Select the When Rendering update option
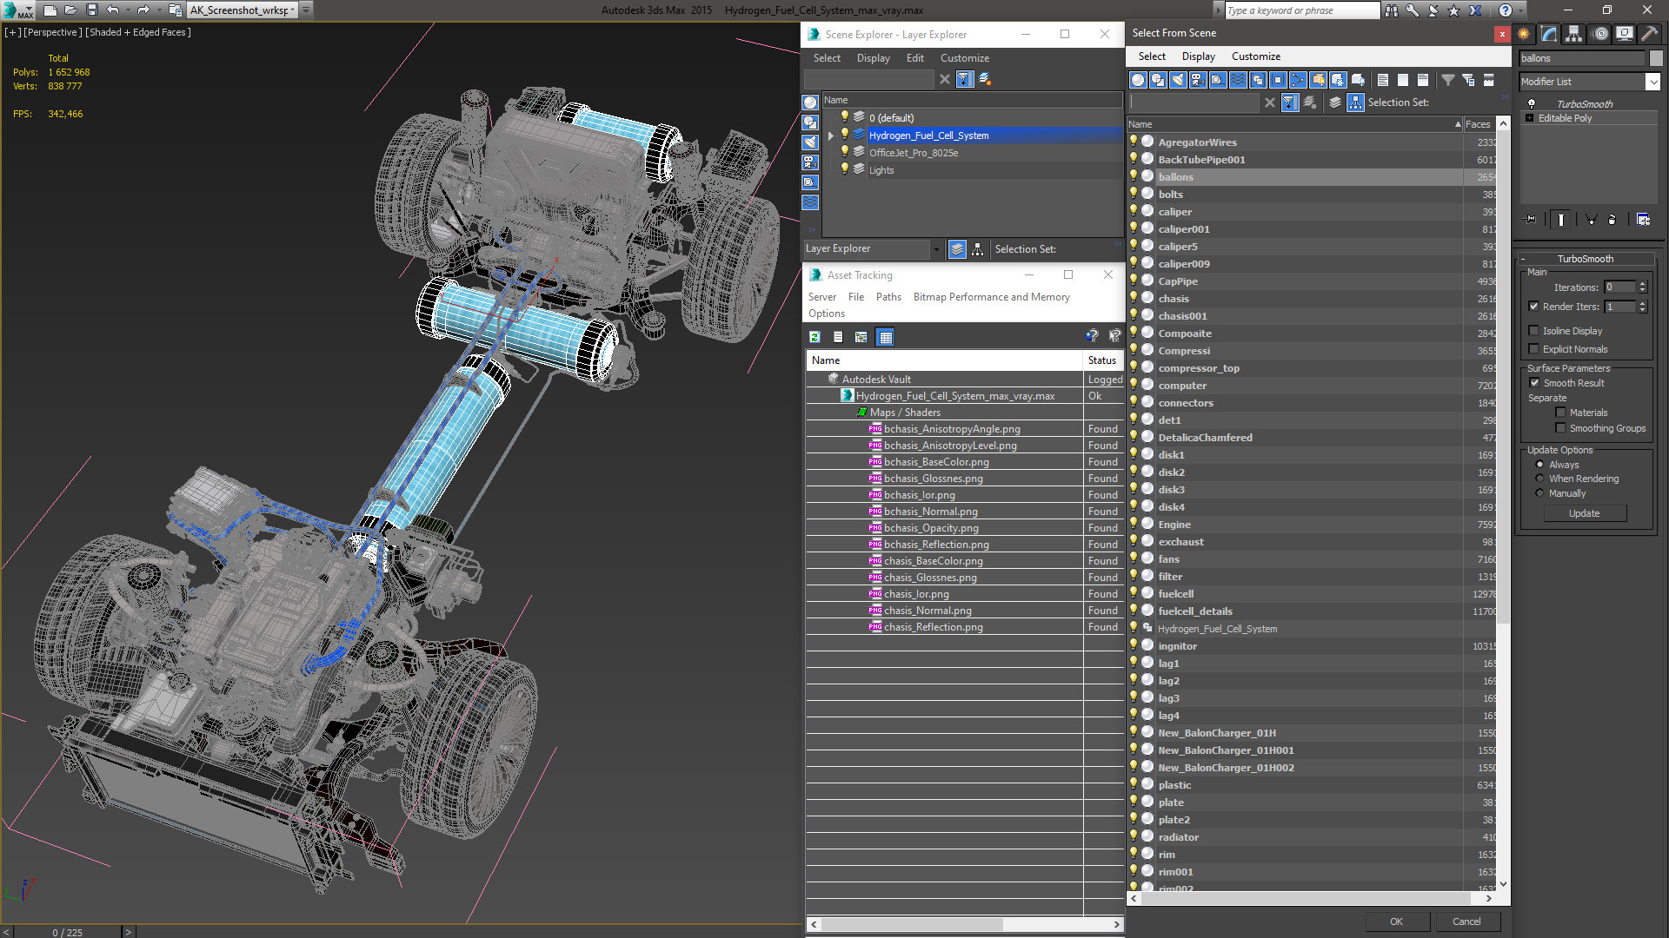 pyautogui.click(x=1539, y=479)
